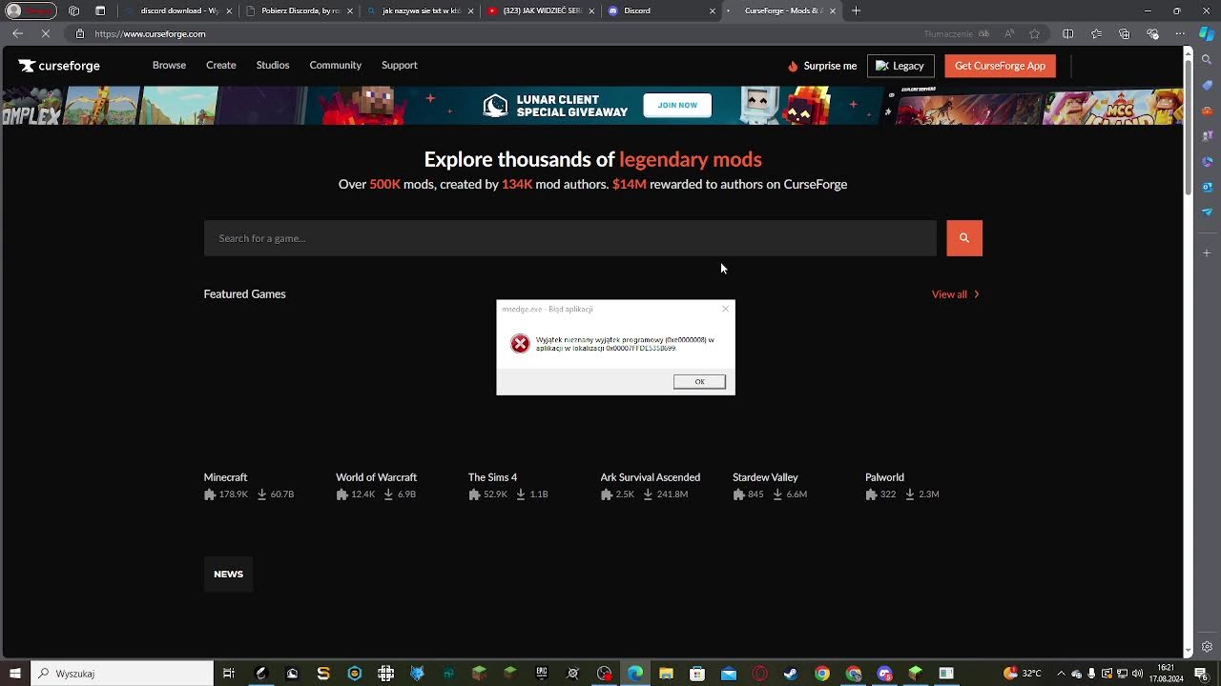Open File Explorer from taskbar
The width and height of the screenshot is (1221, 686).
click(x=666, y=674)
